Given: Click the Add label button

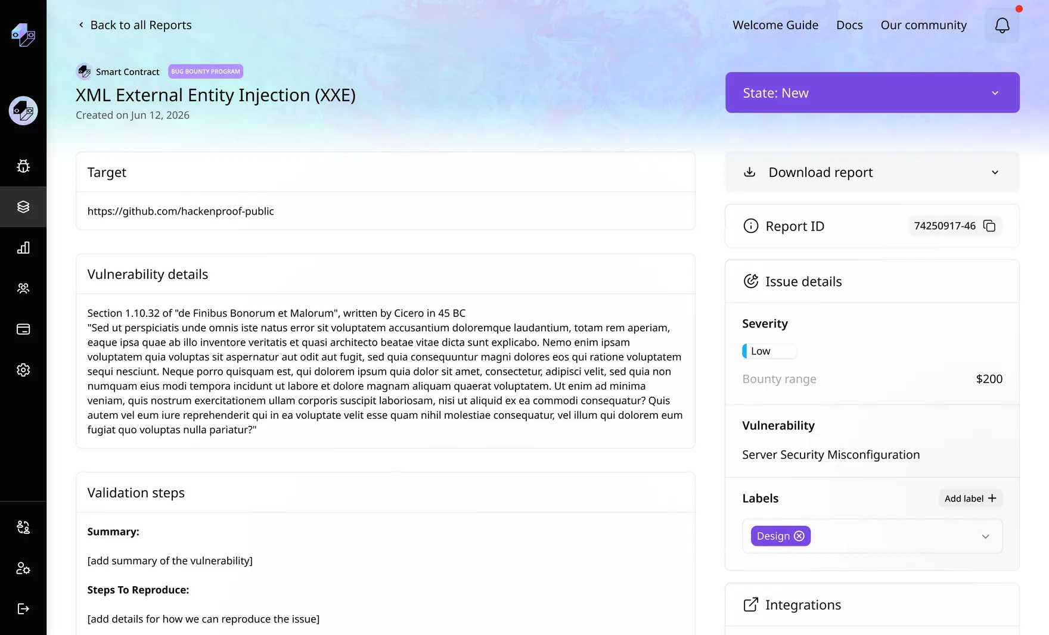Looking at the screenshot, I should tap(970, 499).
